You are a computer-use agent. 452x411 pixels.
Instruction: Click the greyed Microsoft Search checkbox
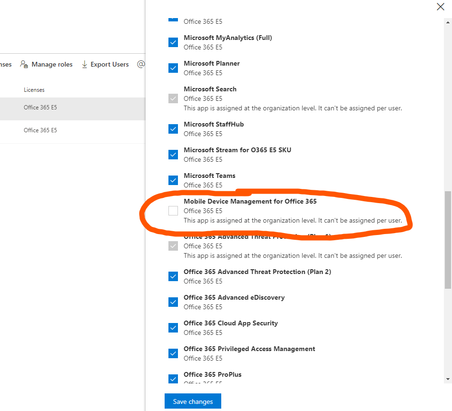[173, 98]
